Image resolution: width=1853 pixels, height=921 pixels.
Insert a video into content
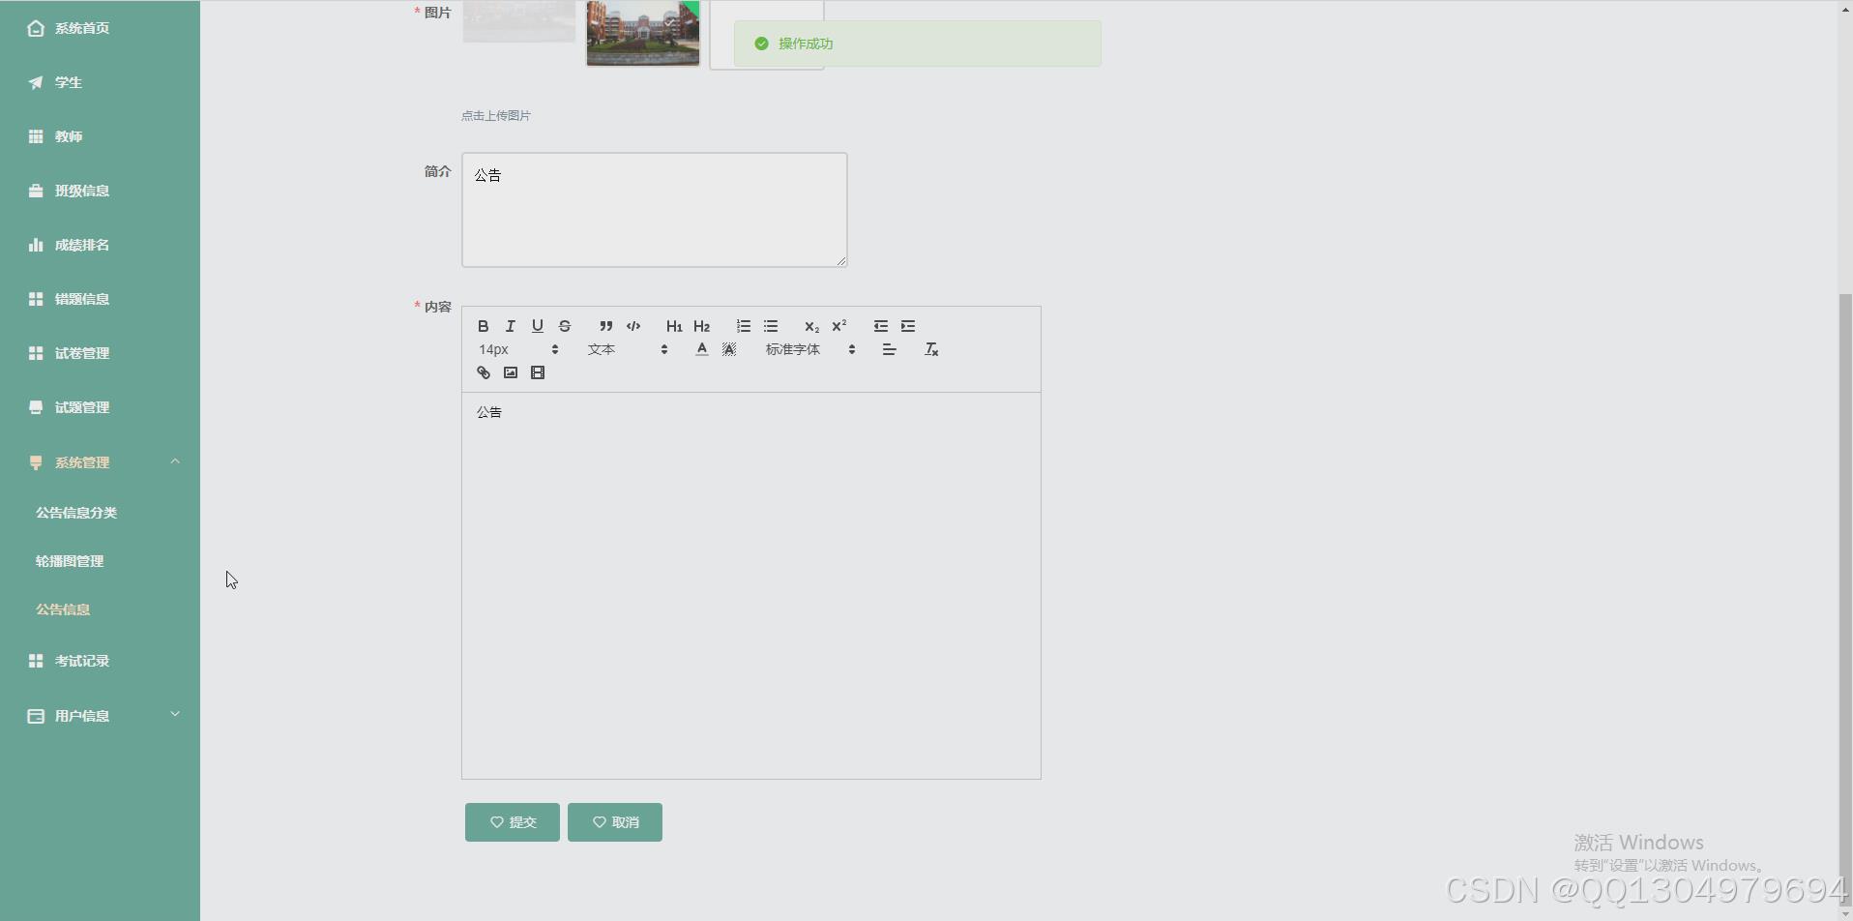538,372
